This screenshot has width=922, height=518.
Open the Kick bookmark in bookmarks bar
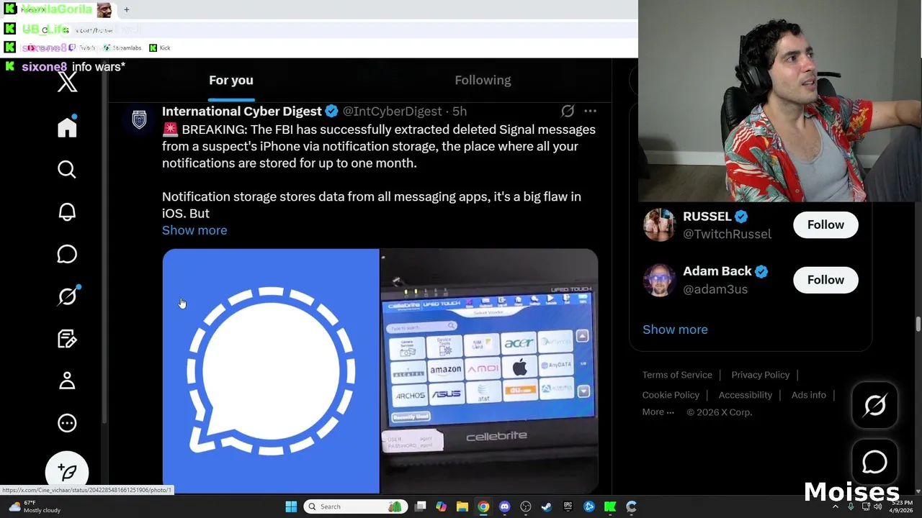160,47
